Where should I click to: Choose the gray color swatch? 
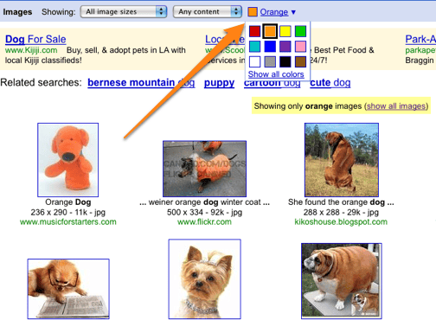[x=270, y=61]
